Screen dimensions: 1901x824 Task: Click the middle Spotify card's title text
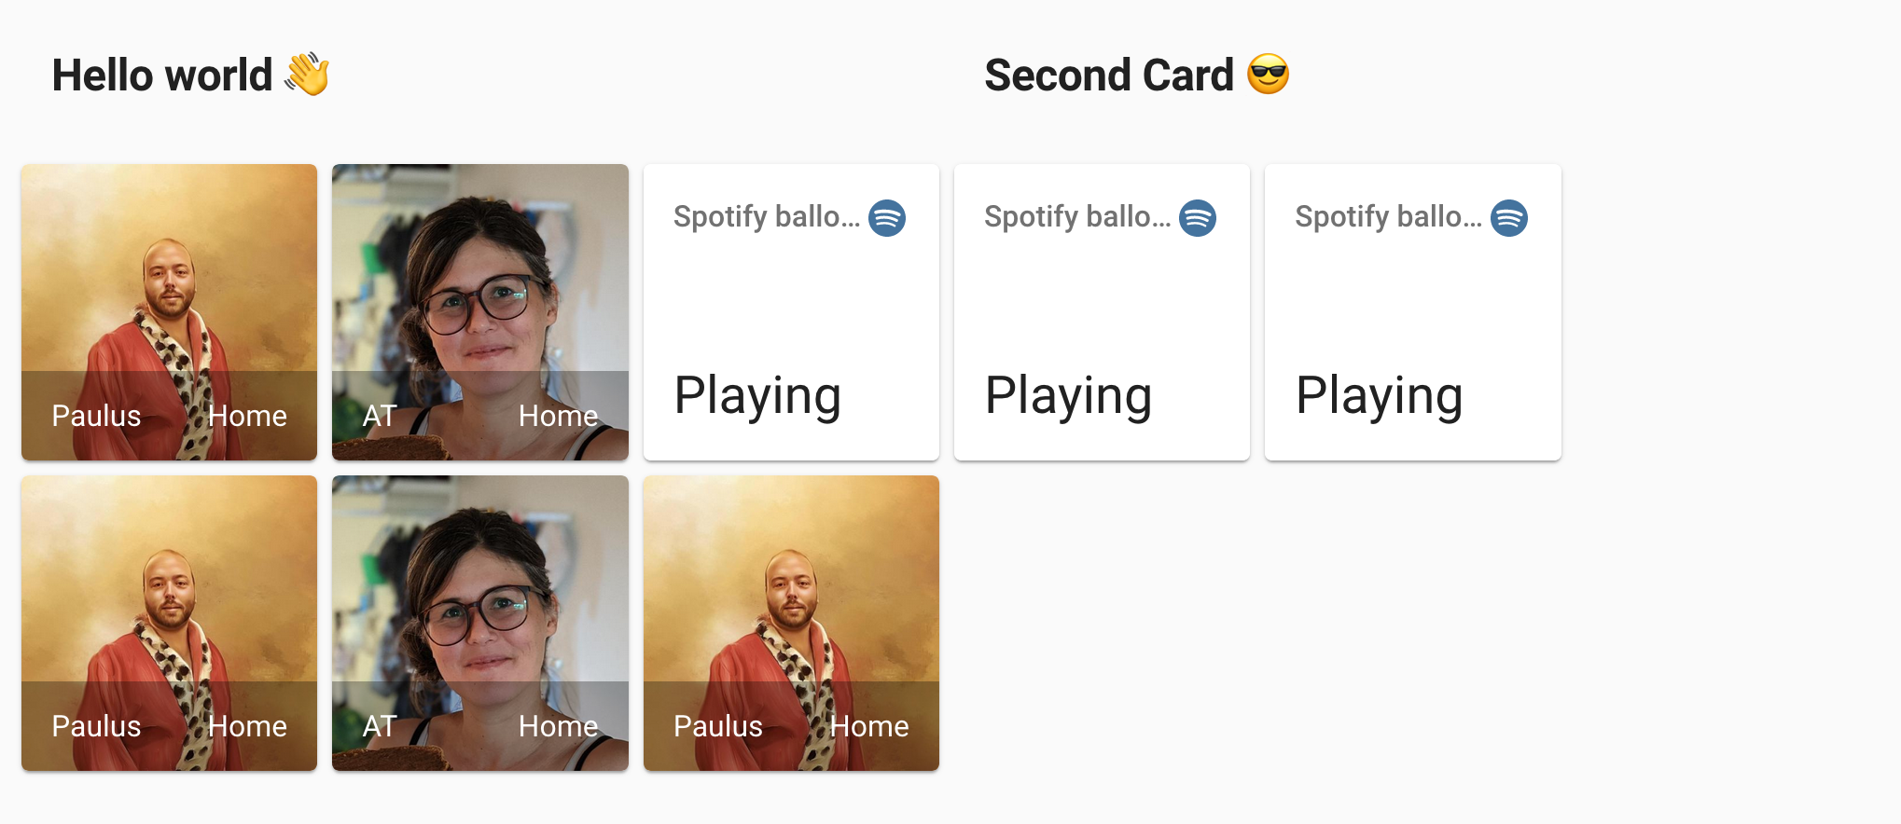[1077, 217]
